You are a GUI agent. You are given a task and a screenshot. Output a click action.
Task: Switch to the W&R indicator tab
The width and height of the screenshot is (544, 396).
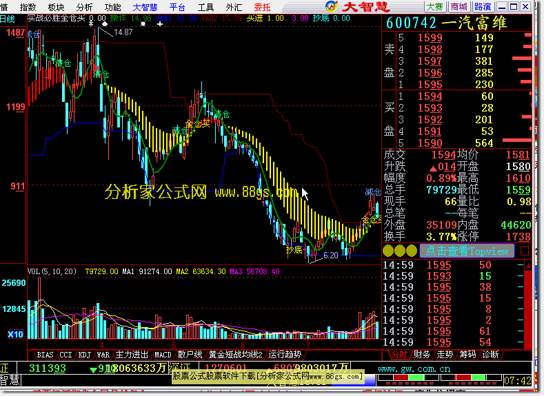[103, 355]
